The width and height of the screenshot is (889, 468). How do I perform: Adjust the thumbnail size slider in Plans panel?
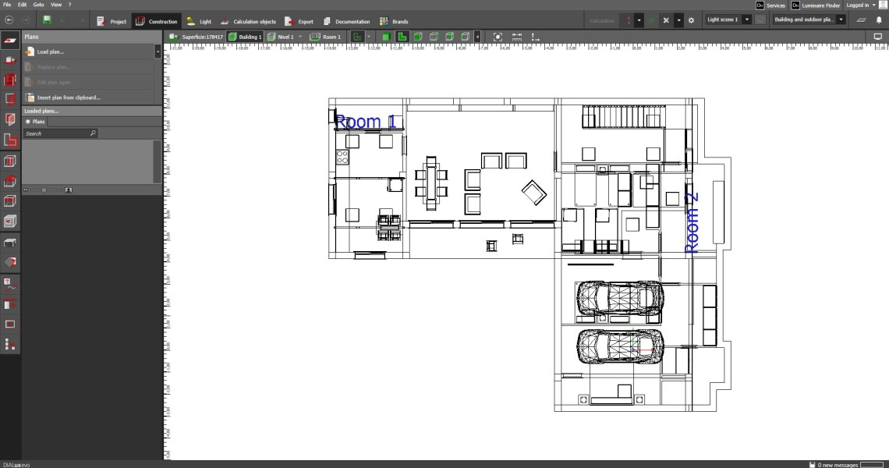[x=44, y=190]
